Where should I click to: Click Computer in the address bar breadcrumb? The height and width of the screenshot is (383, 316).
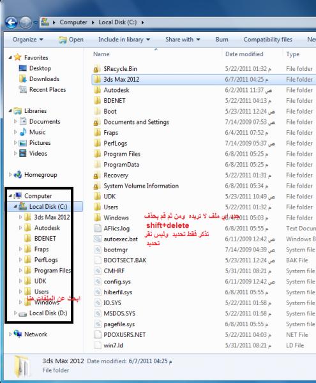pos(73,22)
